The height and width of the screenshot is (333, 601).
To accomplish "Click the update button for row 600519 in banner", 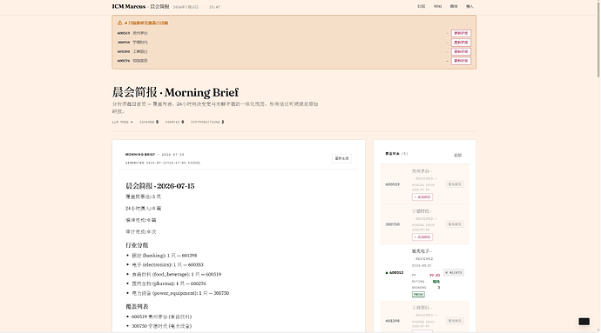I will [461, 33].
